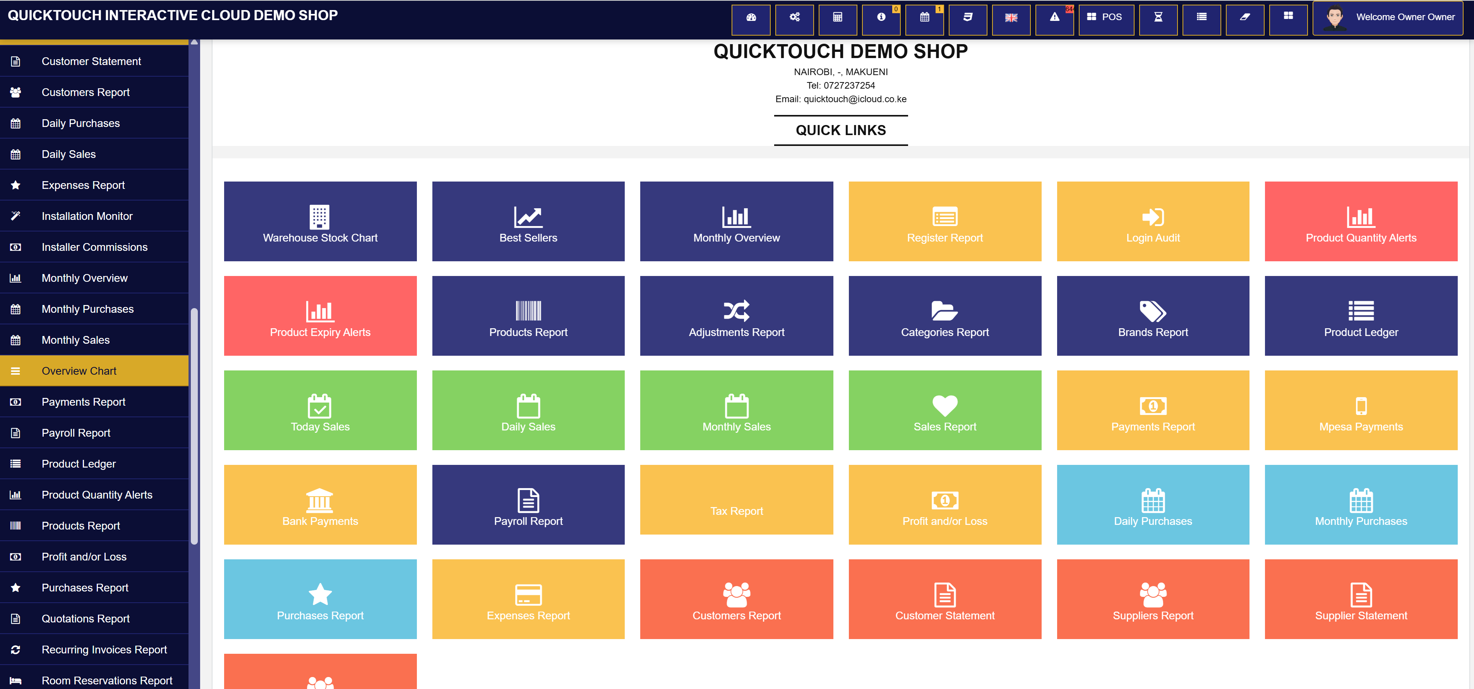Open Profit and/or Loss in the sidebar
1474x689 pixels.
pyautogui.click(x=94, y=556)
